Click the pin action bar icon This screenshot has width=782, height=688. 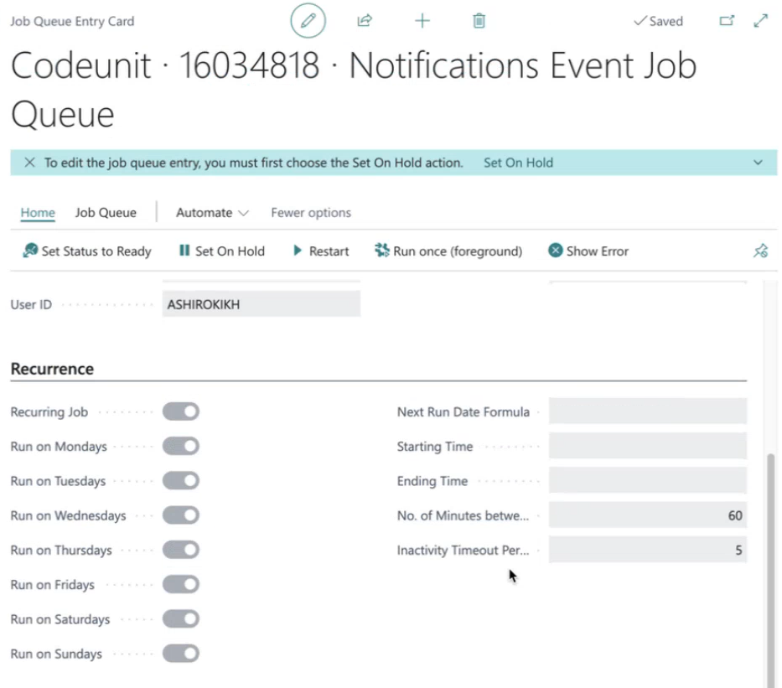(760, 251)
